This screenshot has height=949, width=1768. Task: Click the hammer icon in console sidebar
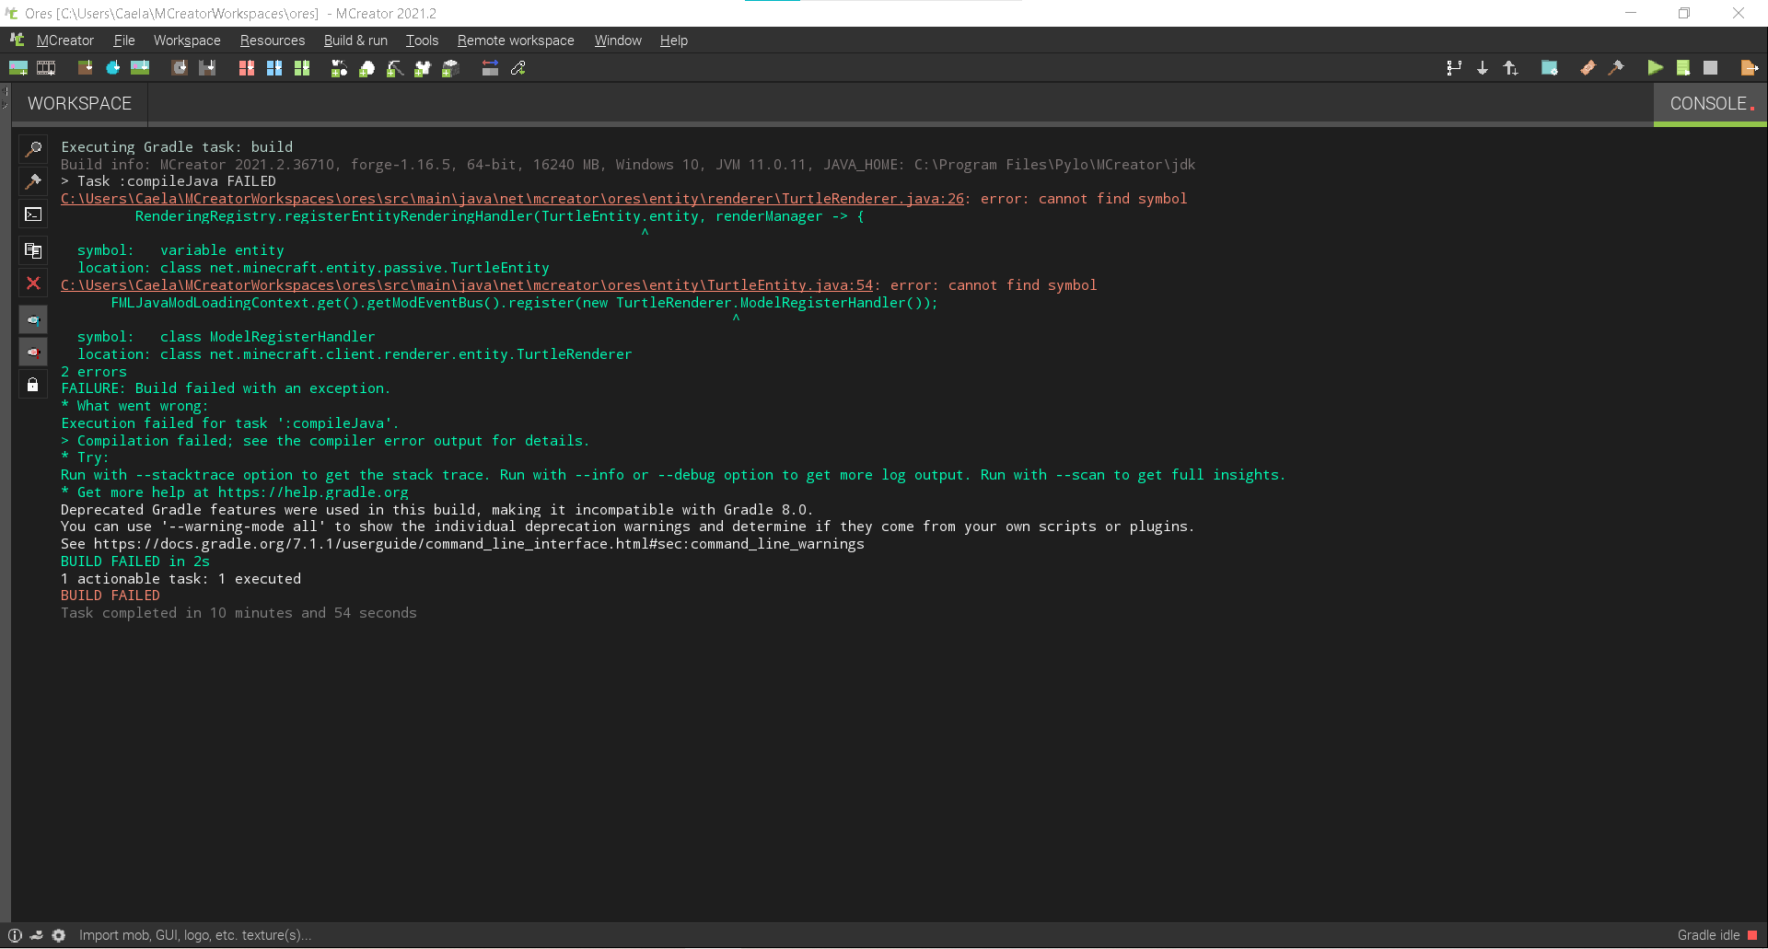click(33, 181)
